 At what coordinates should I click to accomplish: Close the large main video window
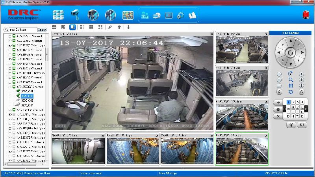(212, 34)
